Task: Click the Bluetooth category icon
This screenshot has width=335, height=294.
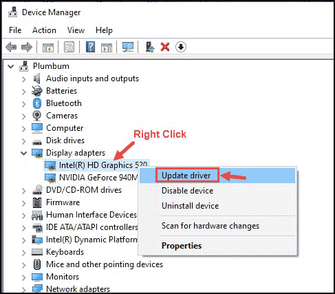Action: coord(37,103)
